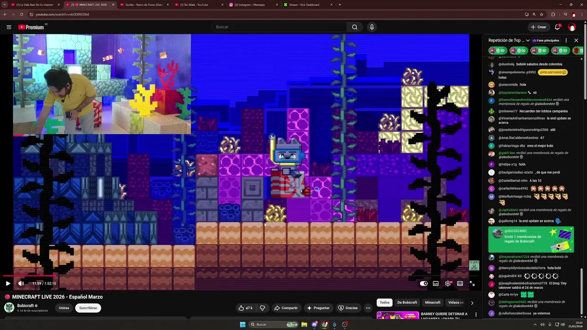The image size is (587, 330).
Task: Toggle the autoplay switch in player
Action: [x=424, y=283]
